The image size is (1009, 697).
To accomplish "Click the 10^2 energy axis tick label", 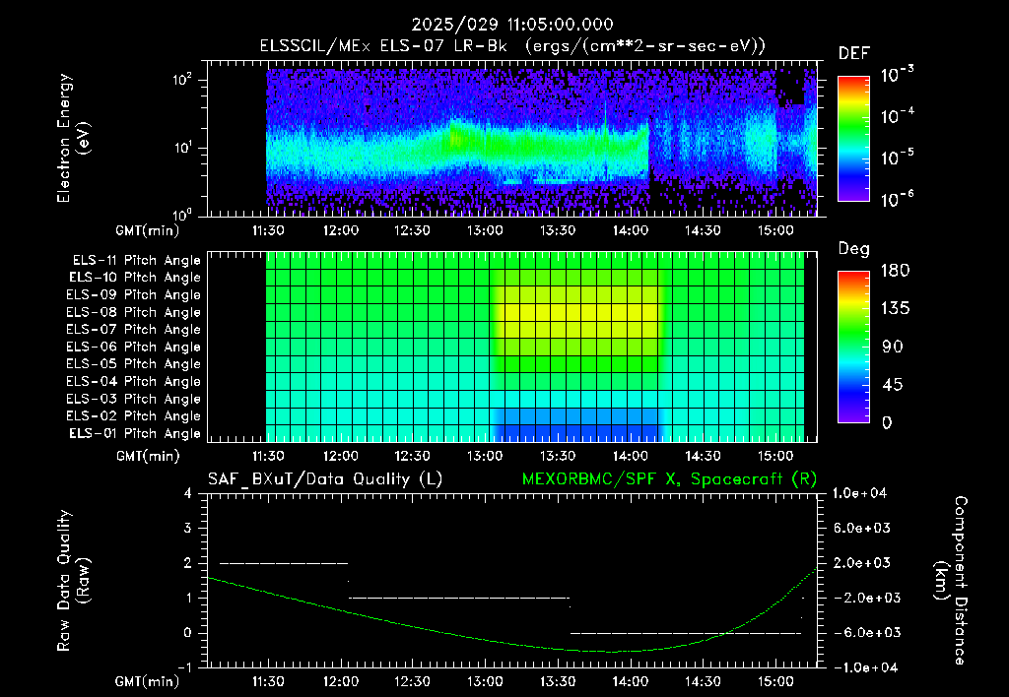I will tap(183, 80).
